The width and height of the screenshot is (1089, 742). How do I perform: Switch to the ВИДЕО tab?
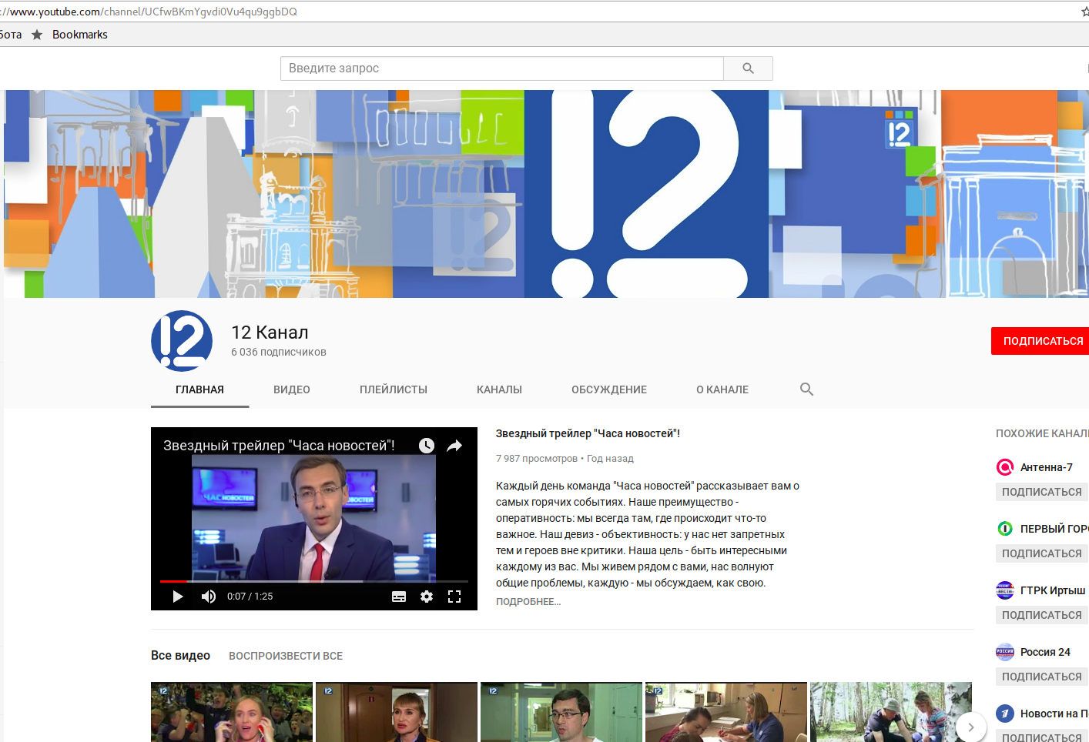[292, 389]
